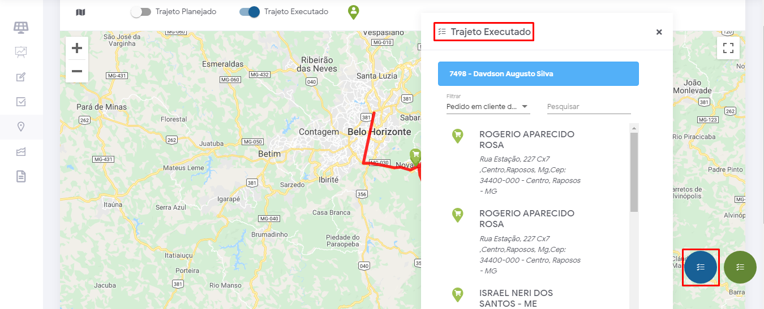The height and width of the screenshot is (309, 764).
Task: Select the map location pin sidebar icon
Action: click(21, 127)
